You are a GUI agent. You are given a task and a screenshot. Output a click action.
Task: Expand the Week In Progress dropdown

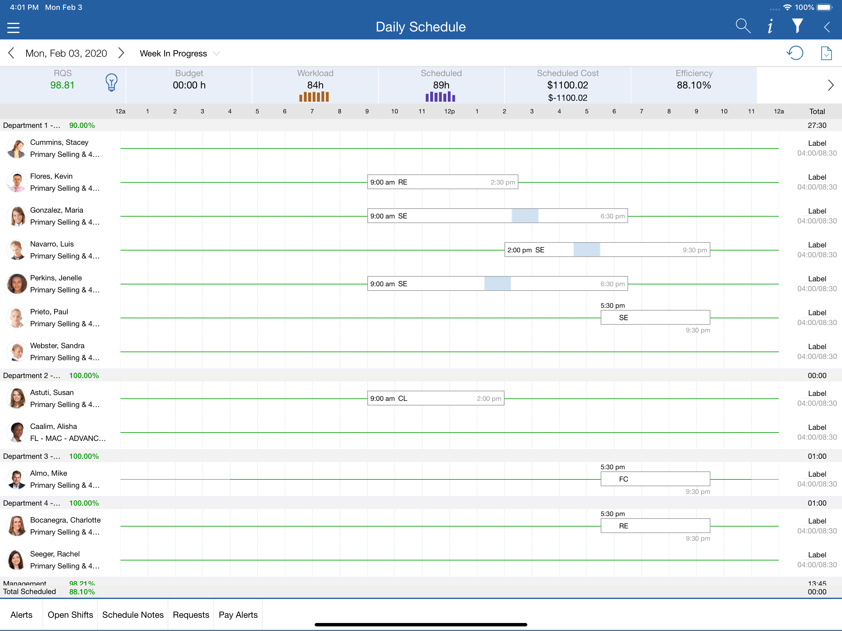[x=180, y=54]
